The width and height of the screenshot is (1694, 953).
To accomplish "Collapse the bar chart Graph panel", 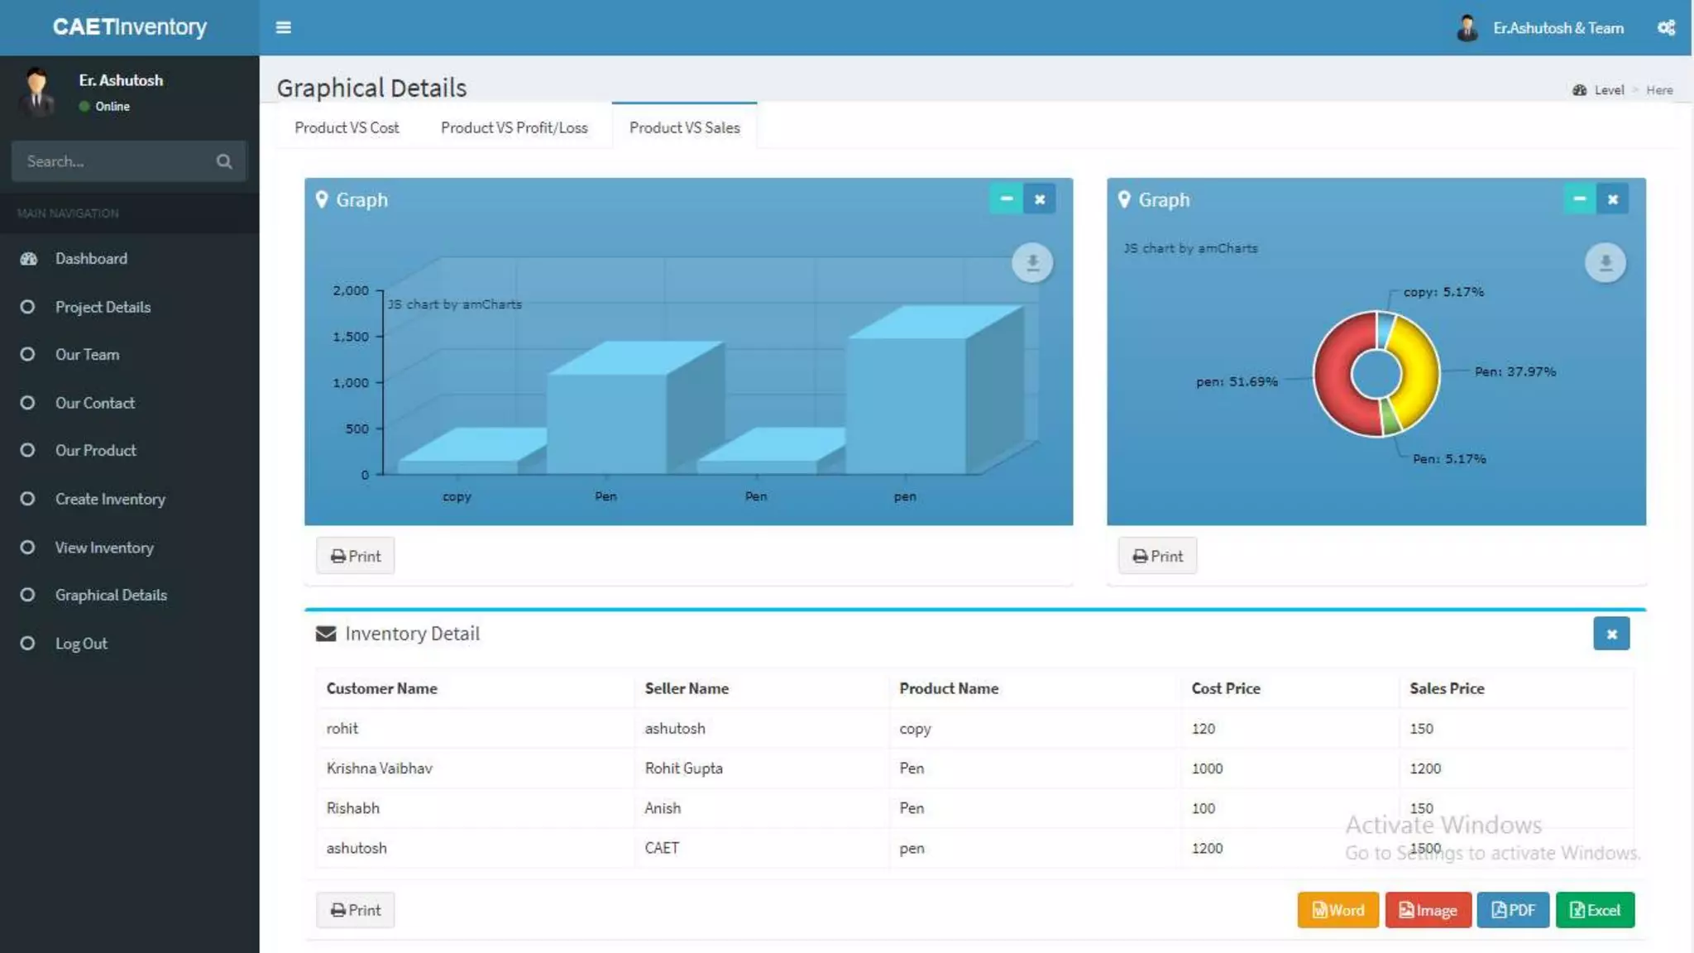I will tap(1006, 199).
